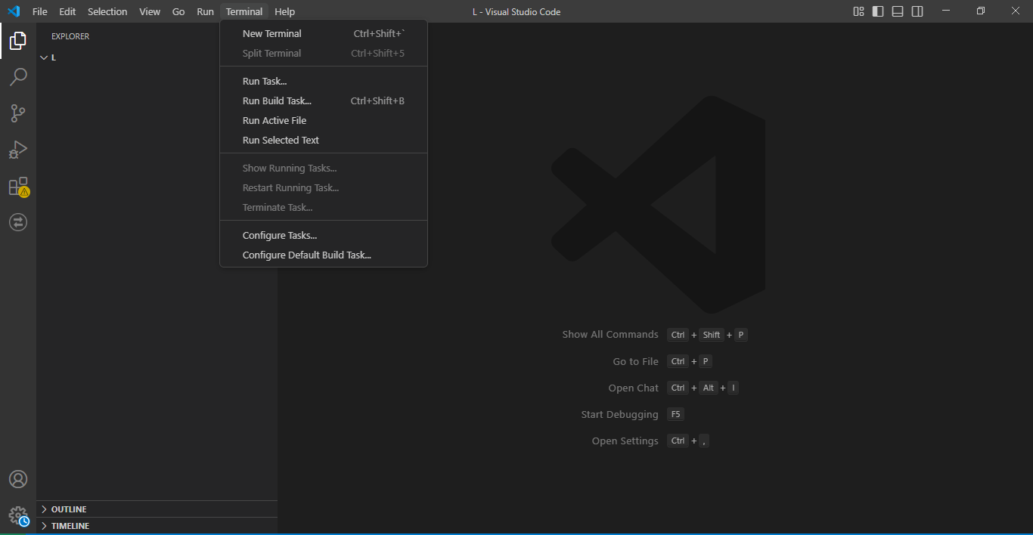Toggle the Primary Side Bar layout button
Screen dimensions: 1033x535
coord(878,11)
